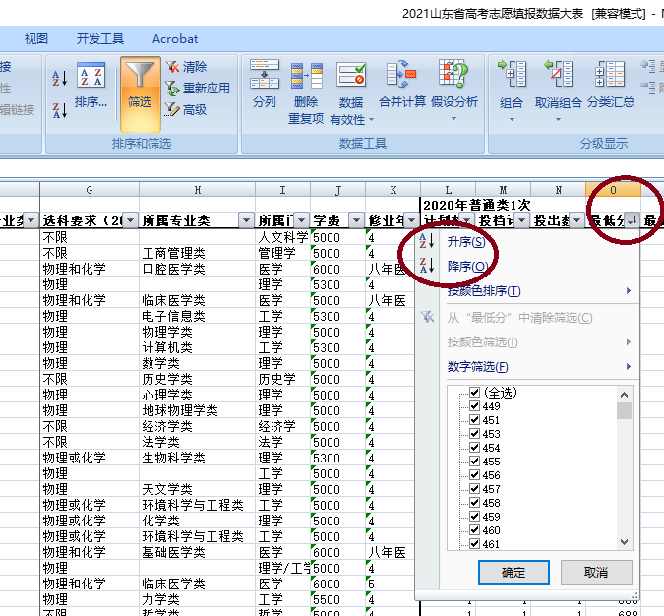Uncheck the 453 value checkbox
The width and height of the screenshot is (664, 616).
tap(474, 434)
